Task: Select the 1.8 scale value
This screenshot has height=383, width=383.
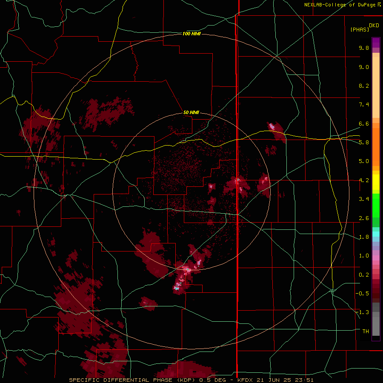Action: coord(364,237)
